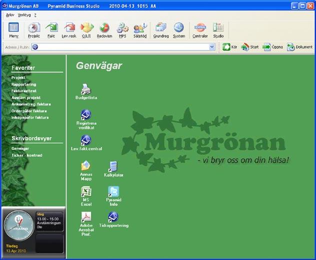Image resolution: width=316 pixels, height=260 pixels.
Task: Click the Dokument button
Action: 299,47
